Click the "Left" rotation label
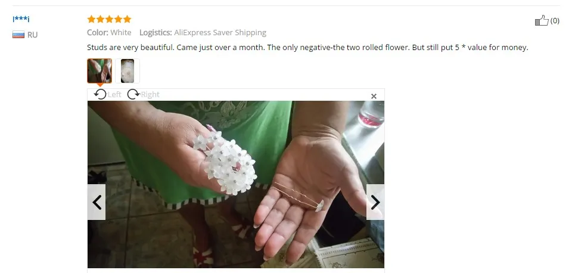Image resolution: width=572 pixels, height=273 pixels. tap(114, 95)
